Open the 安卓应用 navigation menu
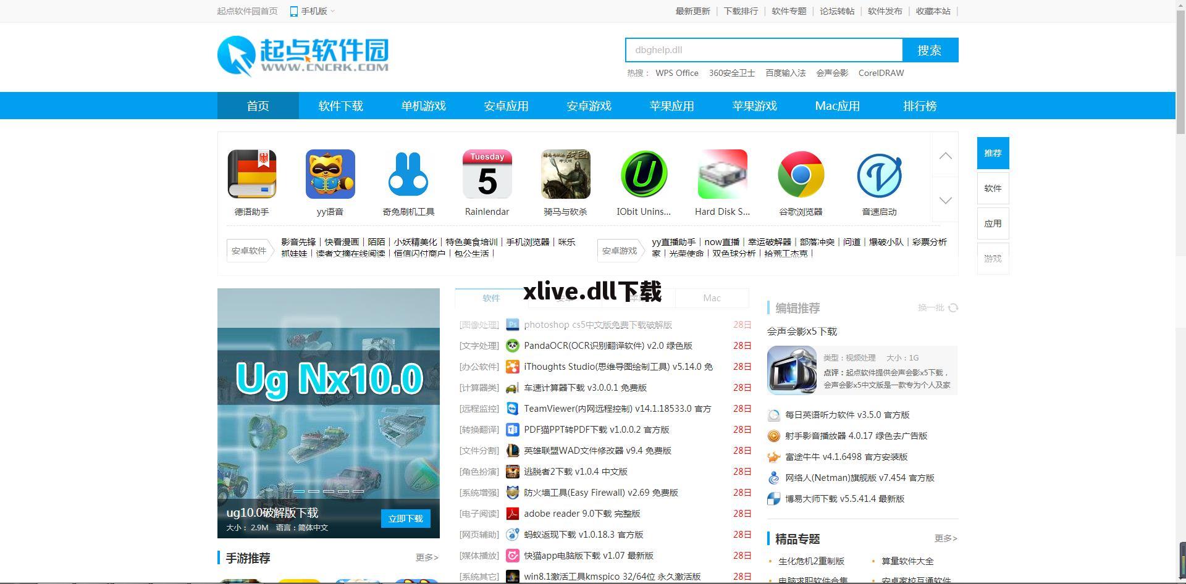Viewport: 1186px width, 584px height. [x=506, y=106]
